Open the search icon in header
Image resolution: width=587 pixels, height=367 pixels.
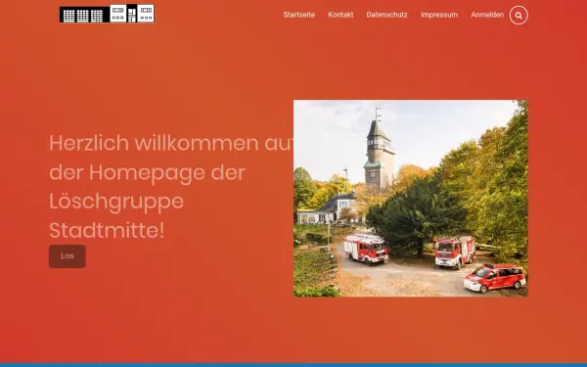click(519, 16)
